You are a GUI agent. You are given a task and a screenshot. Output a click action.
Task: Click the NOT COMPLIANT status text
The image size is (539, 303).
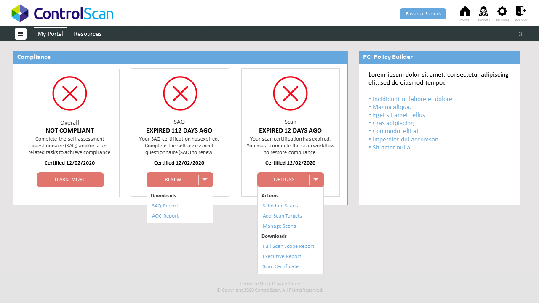click(x=70, y=130)
